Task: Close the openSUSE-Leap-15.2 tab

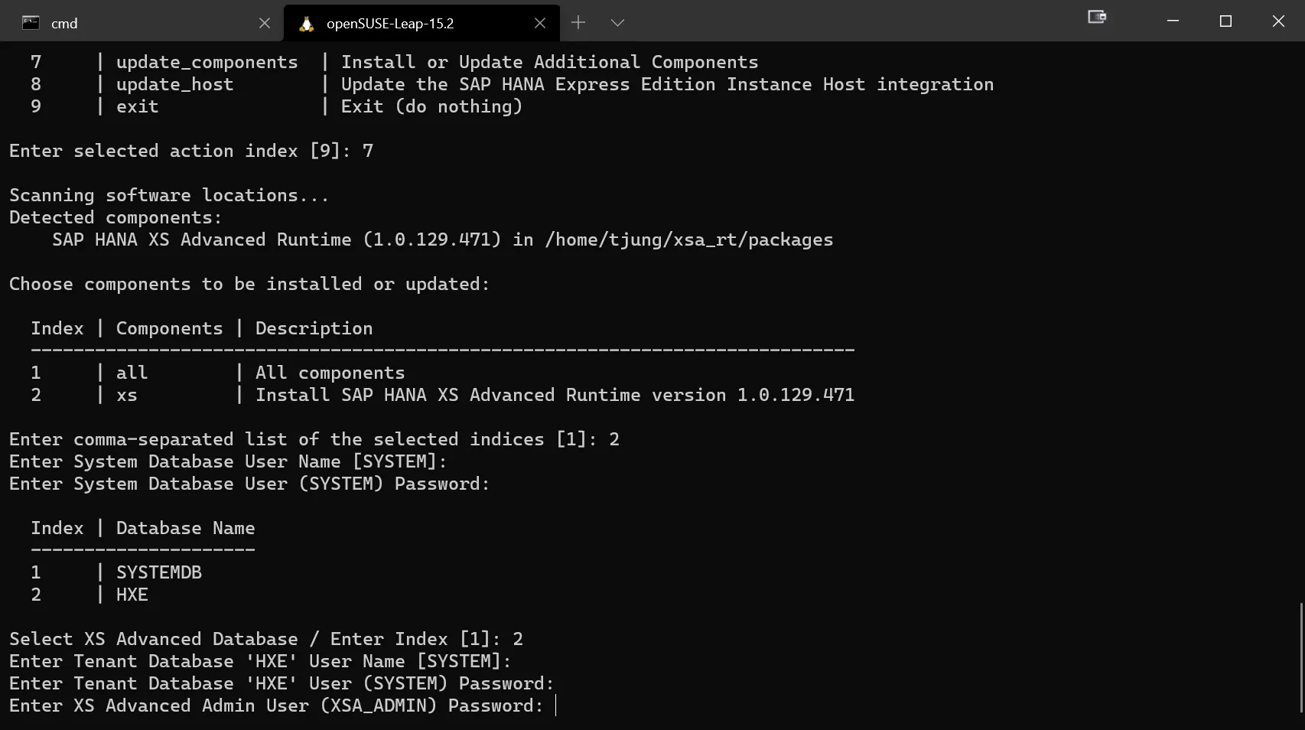Action: (x=540, y=23)
